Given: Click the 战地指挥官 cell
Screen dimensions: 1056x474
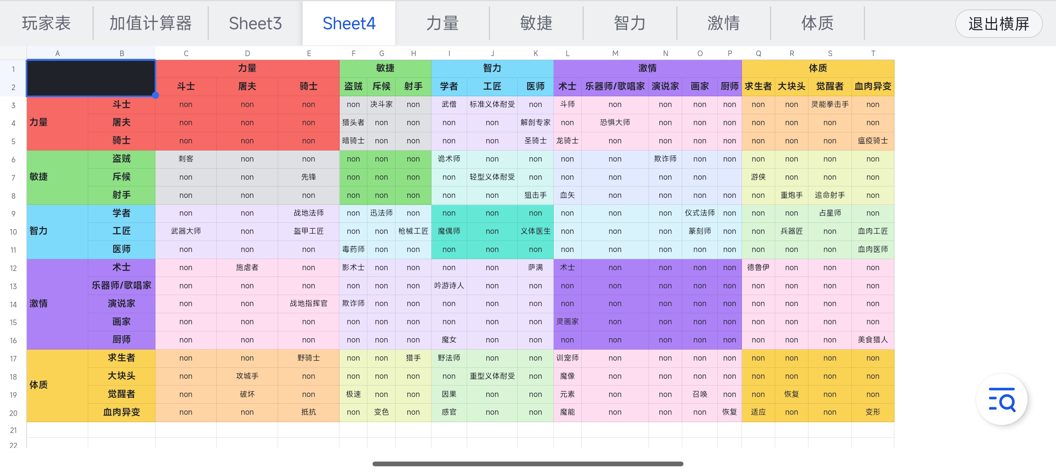Looking at the screenshot, I should tap(308, 303).
